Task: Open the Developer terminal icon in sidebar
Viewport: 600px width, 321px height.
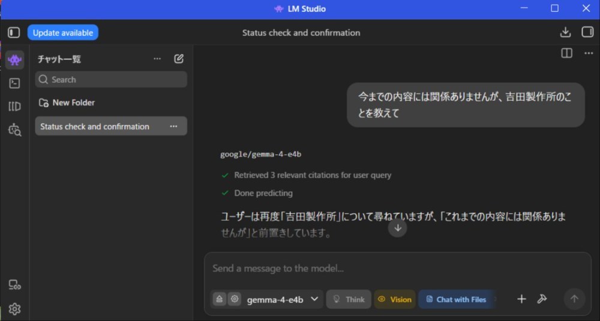Action: tap(14, 83)
